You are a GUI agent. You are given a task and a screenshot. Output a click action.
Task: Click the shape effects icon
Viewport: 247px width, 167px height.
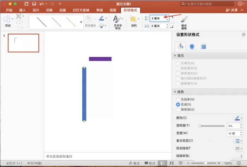click(102, 26)
